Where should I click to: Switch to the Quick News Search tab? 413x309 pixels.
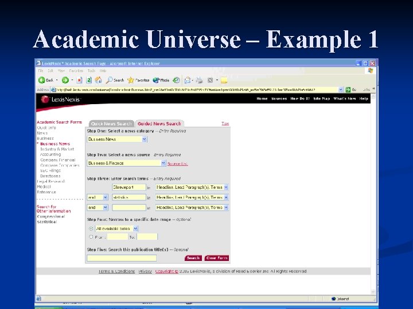(111, 124)
